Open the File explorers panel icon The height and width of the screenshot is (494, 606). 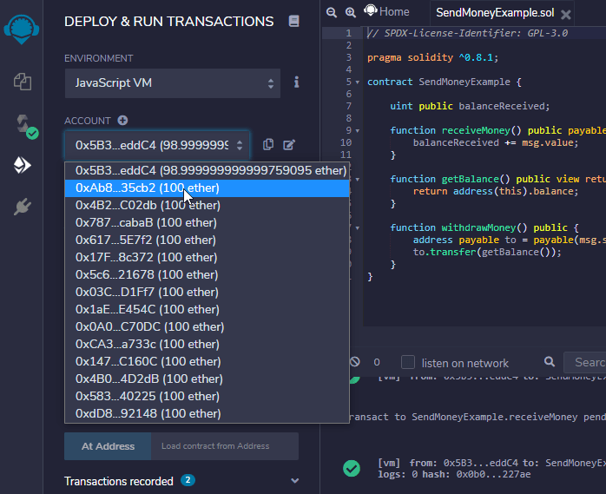(x=23, y=82)
